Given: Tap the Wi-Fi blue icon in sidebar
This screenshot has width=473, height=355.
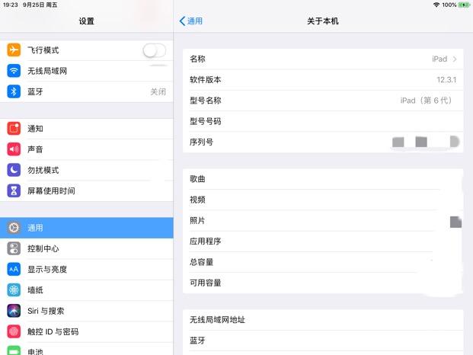Looking at the screenshot, I should [14, 71].
